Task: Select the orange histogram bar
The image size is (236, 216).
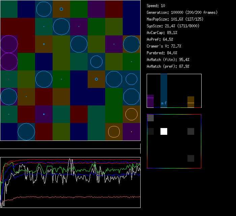Action: coord(191,102)
